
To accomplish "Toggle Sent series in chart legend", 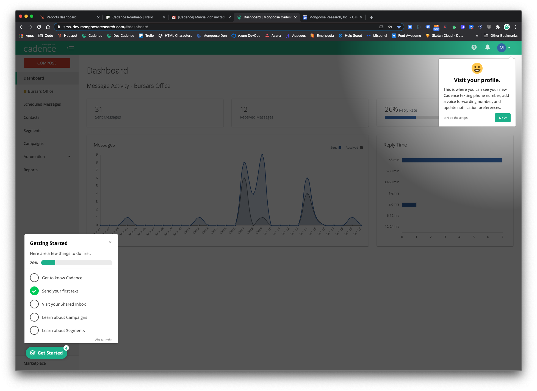I will (336, 148).
